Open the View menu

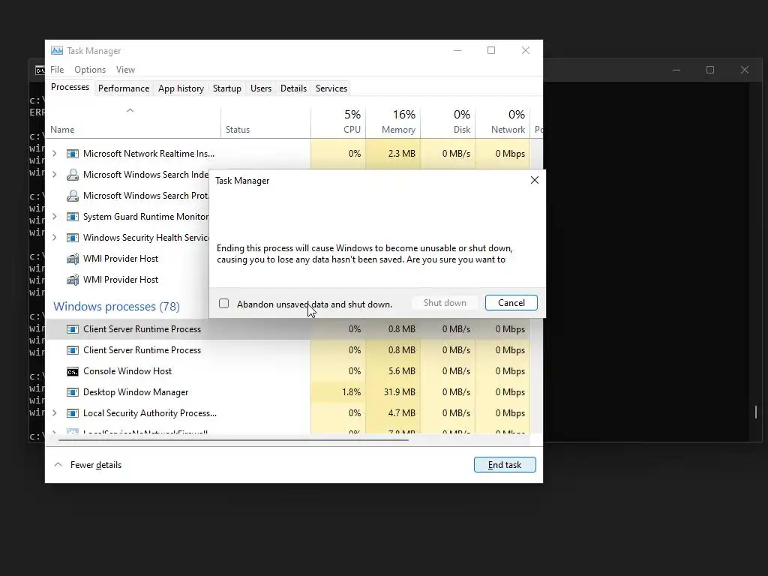click(125, 70)
